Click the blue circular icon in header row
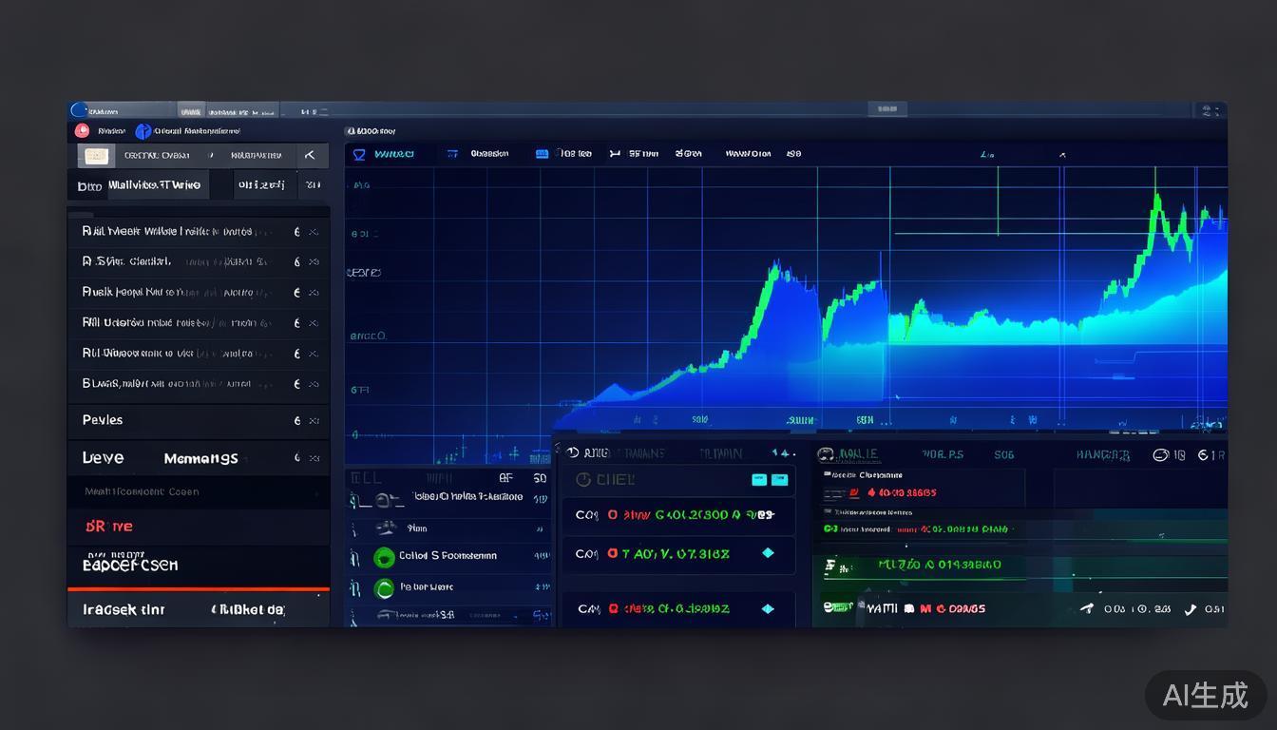Image resolution: width=1277 pixels, height=730 pixels. coord(143,131)
